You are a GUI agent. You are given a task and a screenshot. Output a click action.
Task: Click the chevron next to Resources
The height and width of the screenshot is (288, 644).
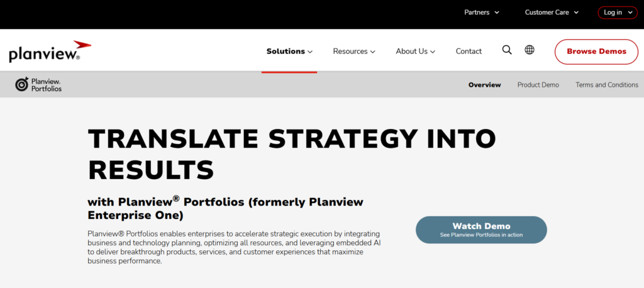click(x=373, y=52)
